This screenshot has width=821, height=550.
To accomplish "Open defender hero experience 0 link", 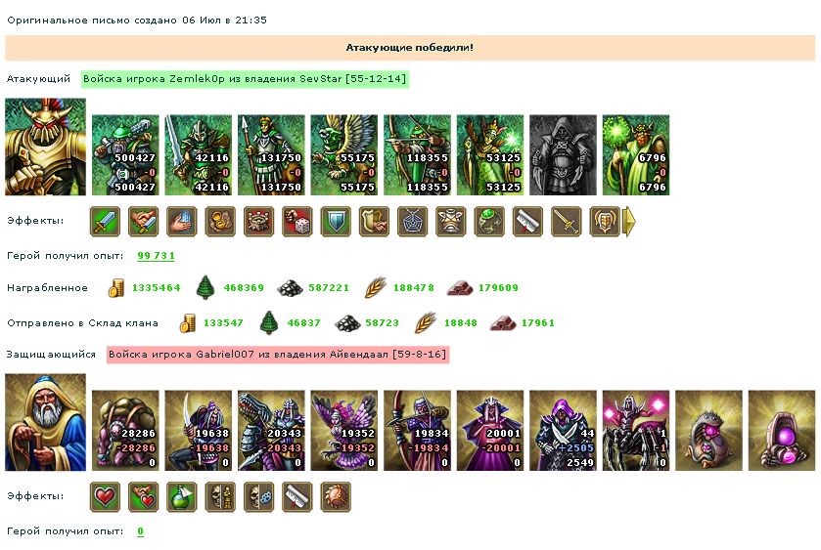I will (140, 531).
